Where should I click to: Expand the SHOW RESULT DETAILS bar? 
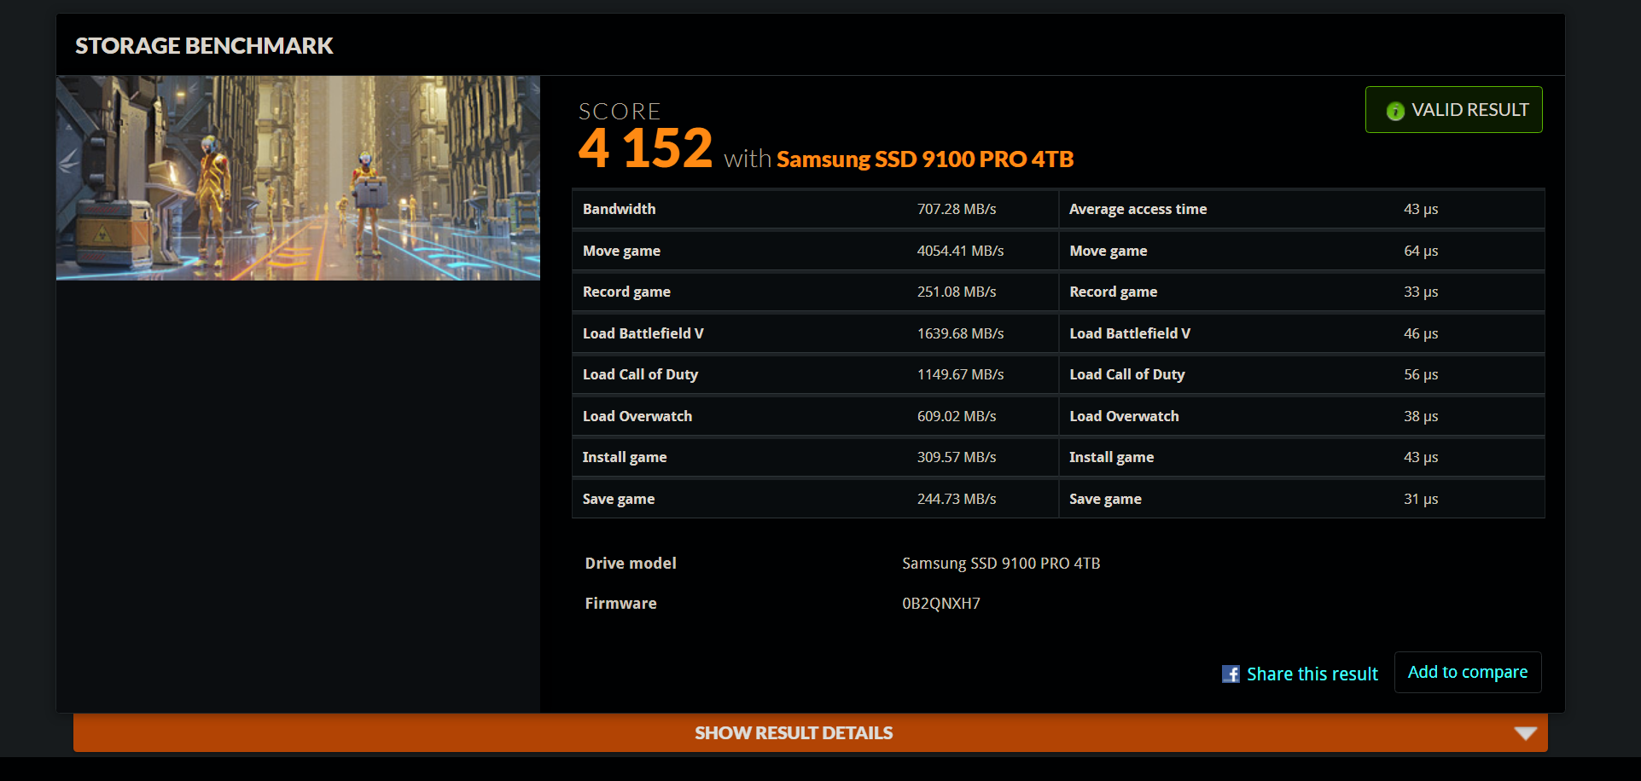793,732
